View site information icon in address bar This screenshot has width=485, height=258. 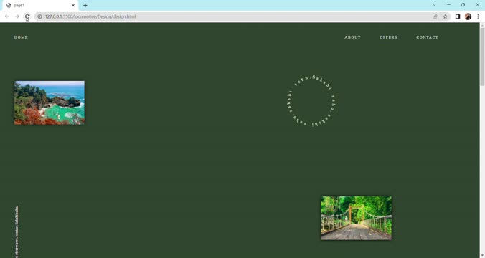pyautogui.click(x=39, y=16)
